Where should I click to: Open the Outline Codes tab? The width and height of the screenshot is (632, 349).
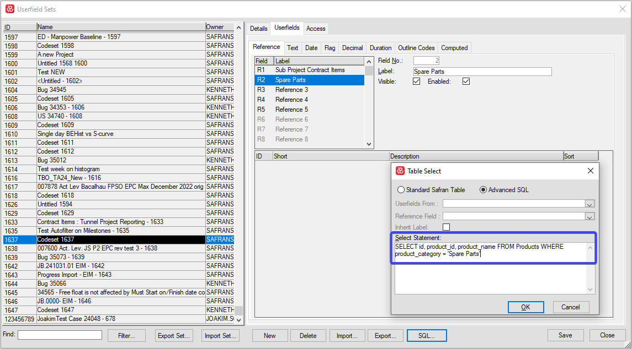tap(416, 48)
